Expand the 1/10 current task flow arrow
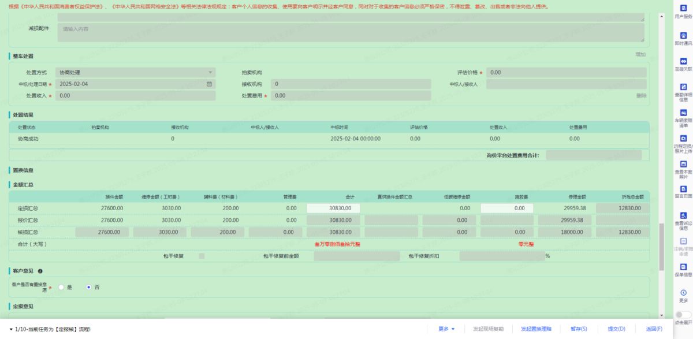The image size is (693, 339). click(12, 329)
